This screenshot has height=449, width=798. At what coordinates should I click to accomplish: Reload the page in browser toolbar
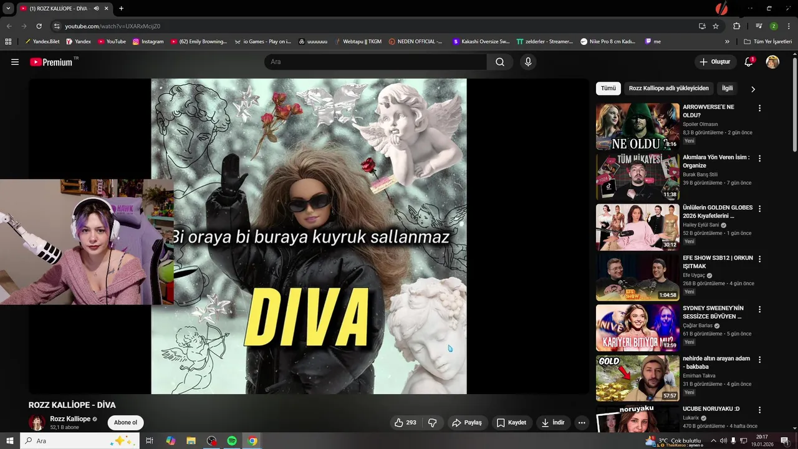tap(39, 26)
